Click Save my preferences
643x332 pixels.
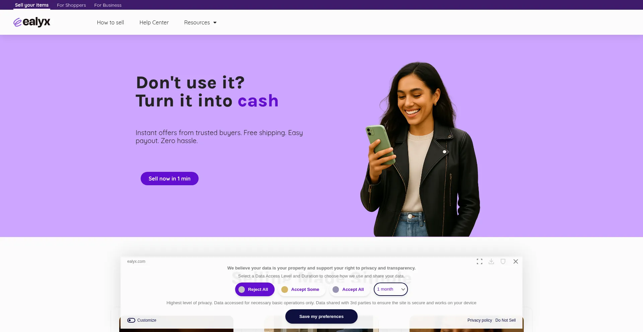click(x=321, y=317)
